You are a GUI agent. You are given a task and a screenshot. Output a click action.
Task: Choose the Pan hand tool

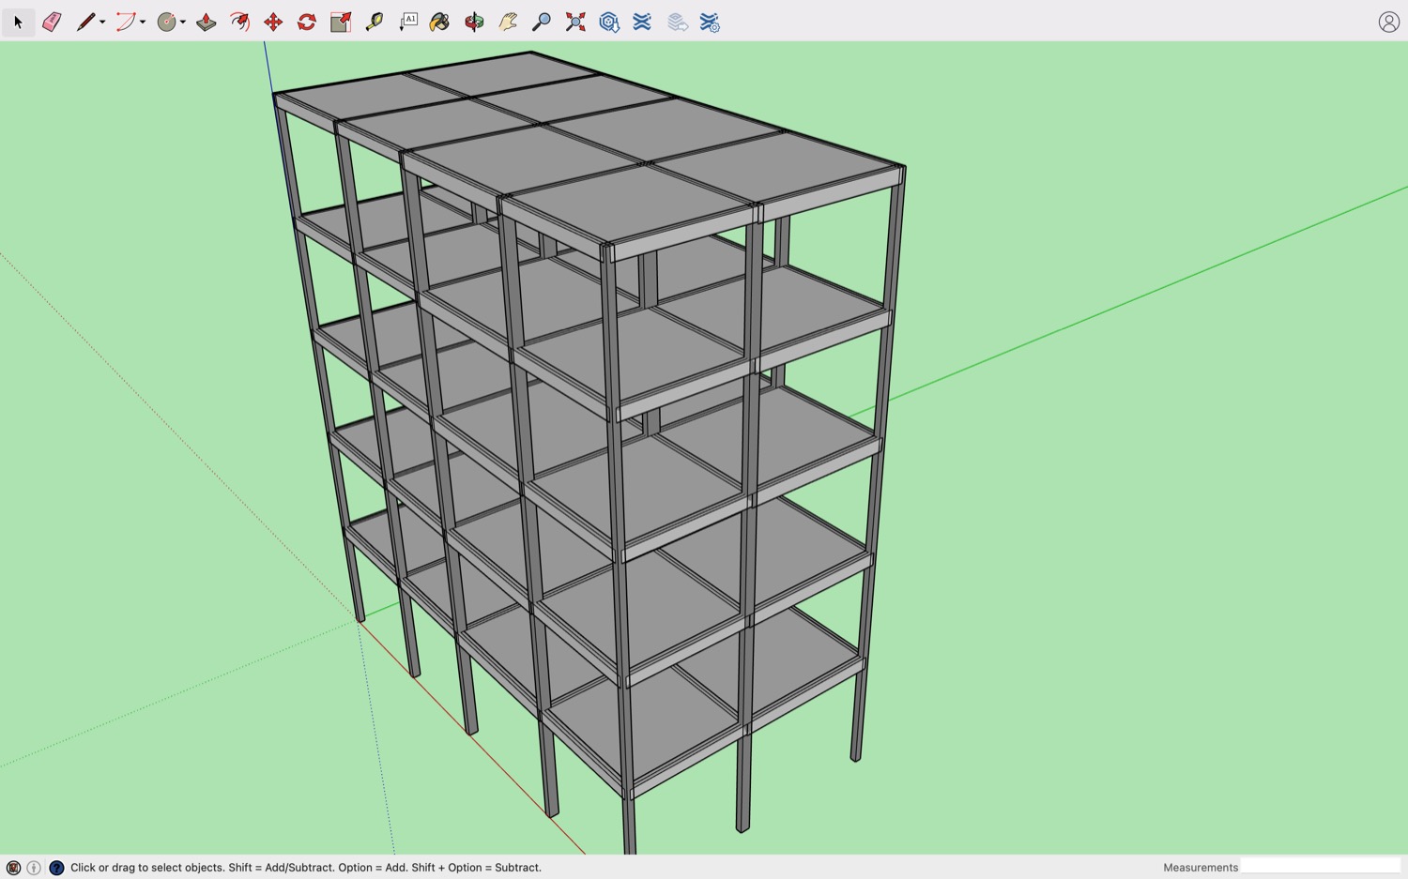tap(508, 22)
